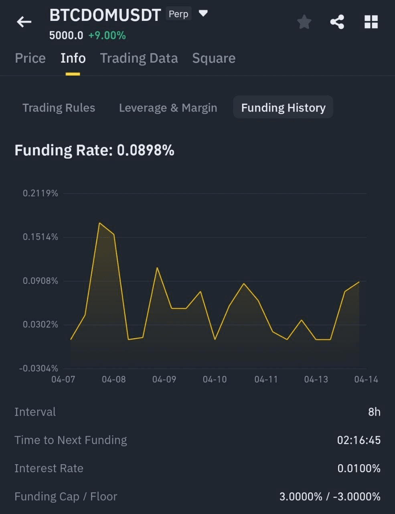Add BTCDOMUSDT to favorites with star
395x514 pixels.
pos(304,22)
